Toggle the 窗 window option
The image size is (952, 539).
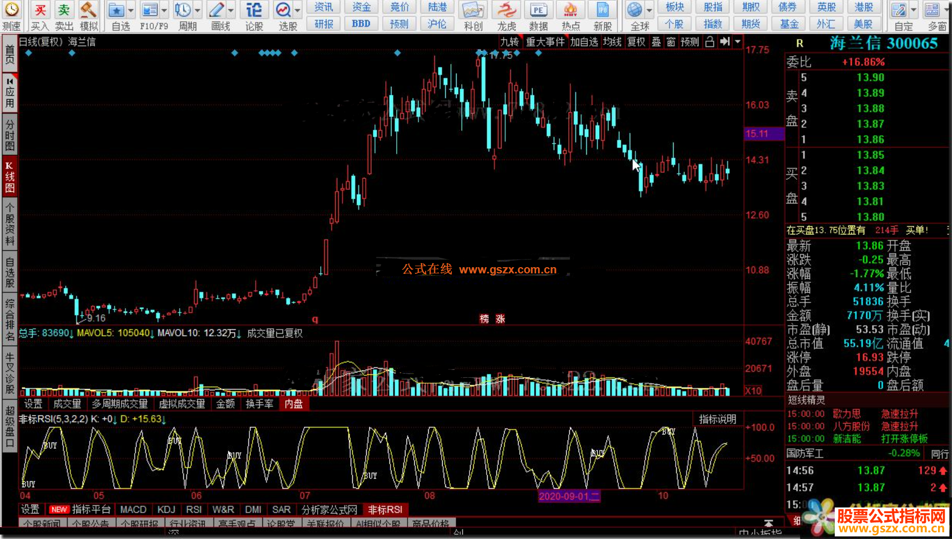coord(671,42)
